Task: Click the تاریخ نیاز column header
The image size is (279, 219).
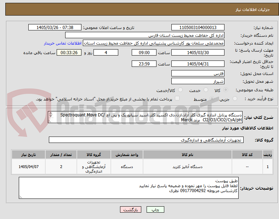Action: tap(28, 155)
